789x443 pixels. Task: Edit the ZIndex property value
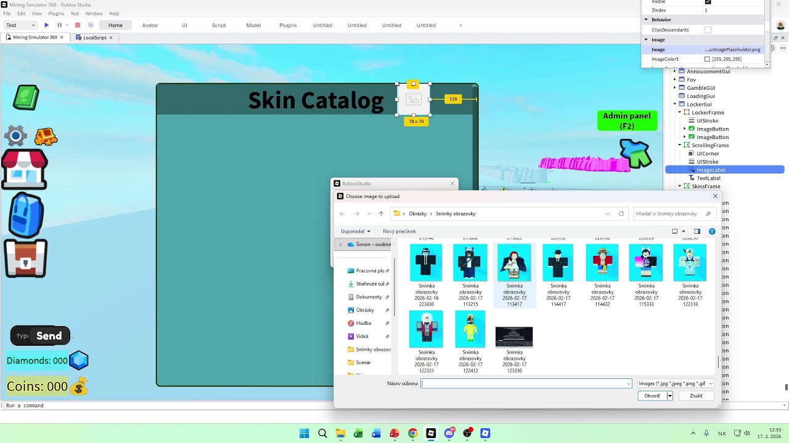[x=732, y=10]
